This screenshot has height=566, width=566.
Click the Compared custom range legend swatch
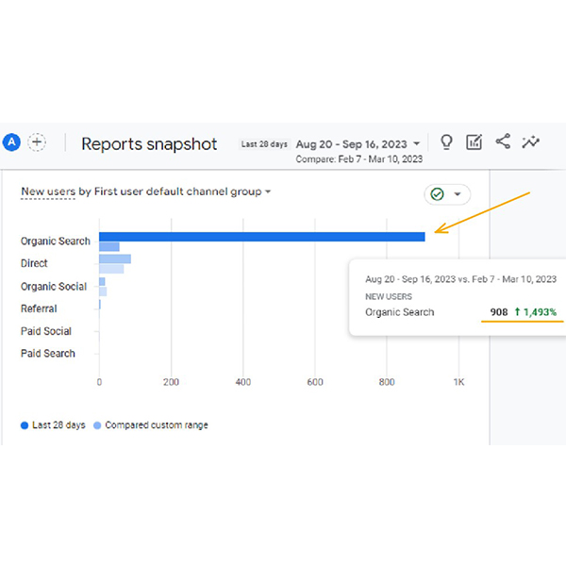click(97, 425)
